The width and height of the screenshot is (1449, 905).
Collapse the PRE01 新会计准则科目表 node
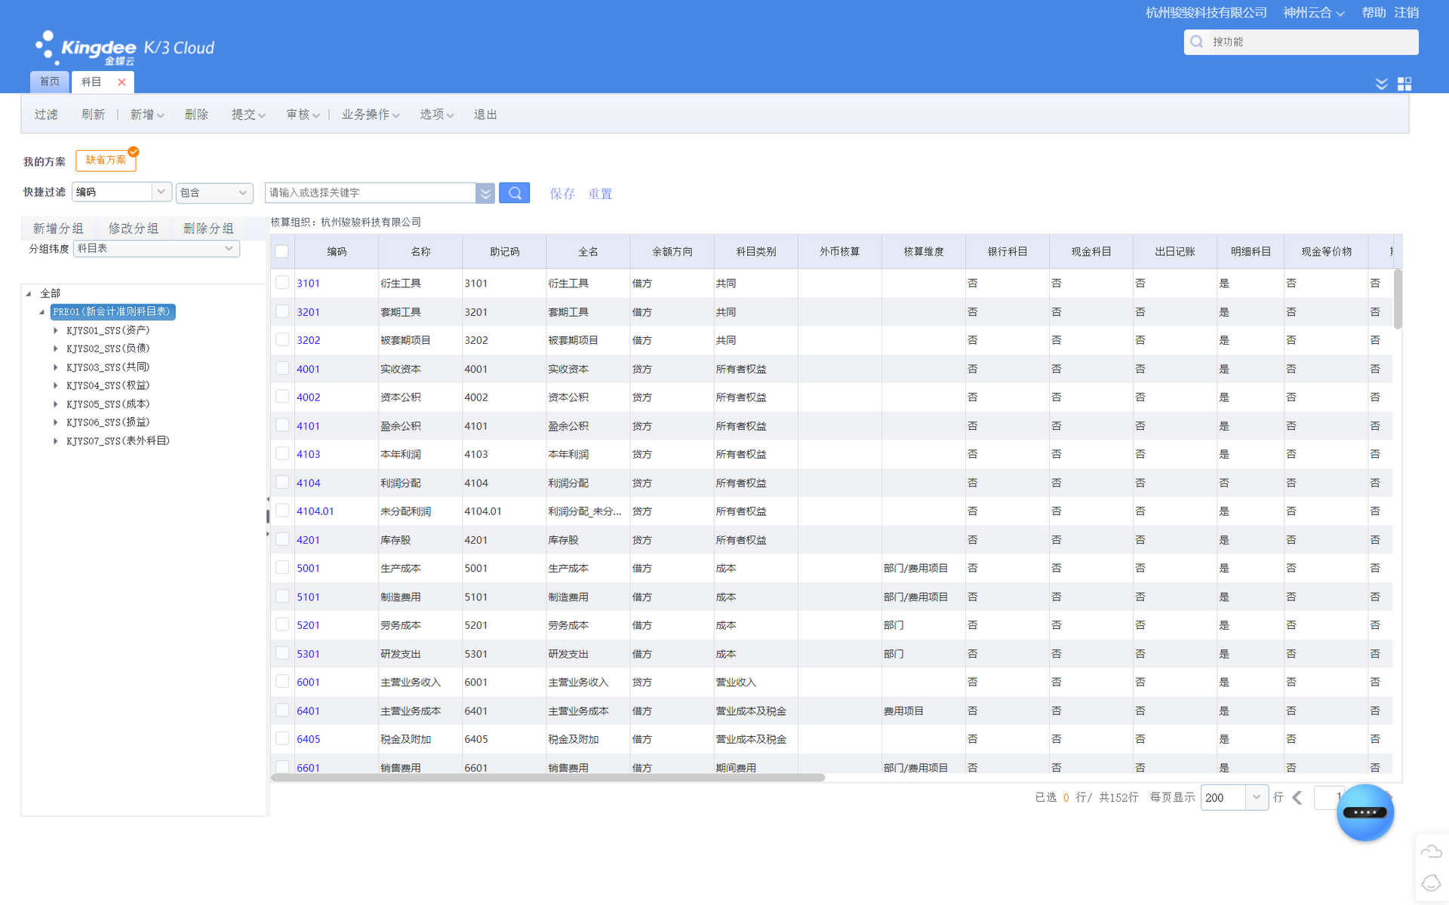click(42, 311)
